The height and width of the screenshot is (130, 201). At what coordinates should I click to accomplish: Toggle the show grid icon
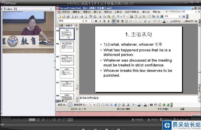[x=158, y=16]
